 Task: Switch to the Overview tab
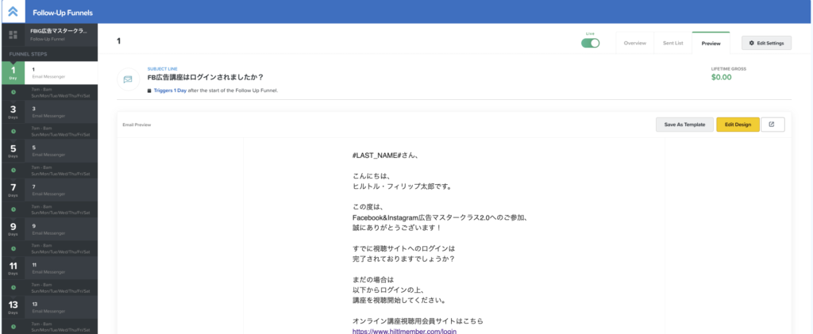[x=634, y=43]
